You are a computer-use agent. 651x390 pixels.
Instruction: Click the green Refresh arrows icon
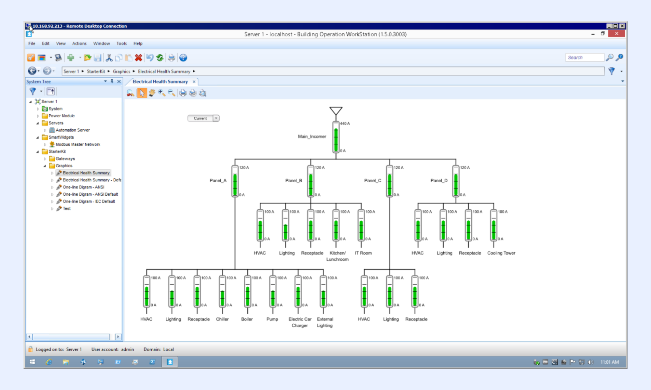tap(160, 58)
